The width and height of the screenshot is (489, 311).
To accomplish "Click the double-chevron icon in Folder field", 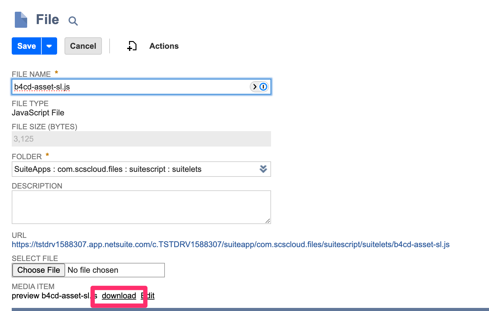I will point(263,169).
